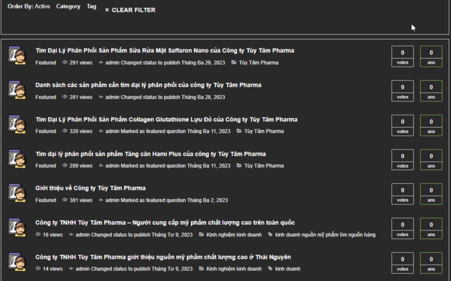Click folder icon next to Kinh nghiệm kinh doanh on Thái Nguyên row

(202, 269)
